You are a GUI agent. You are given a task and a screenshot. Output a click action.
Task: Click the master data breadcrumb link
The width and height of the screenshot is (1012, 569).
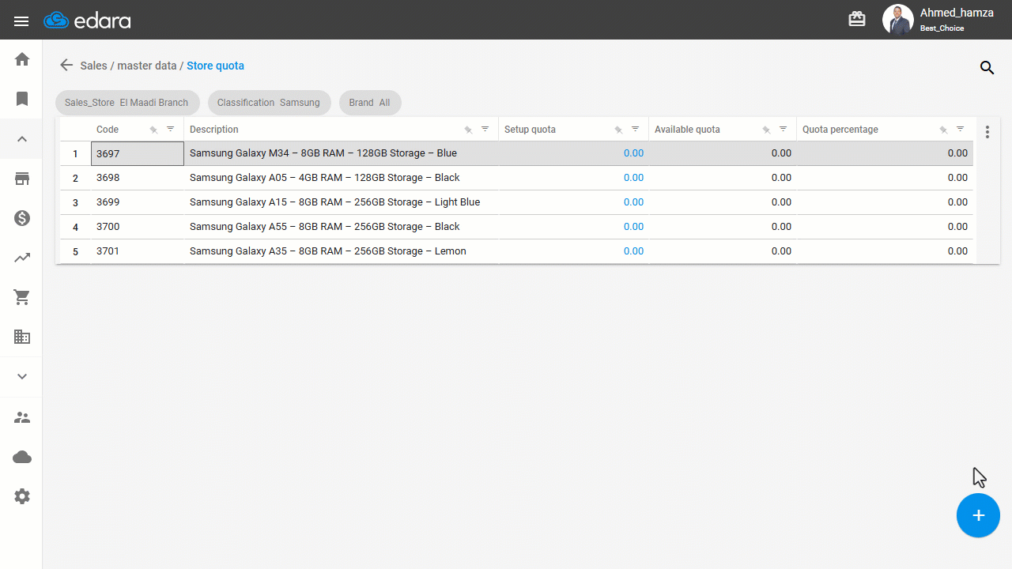click(x=147, y=66)
